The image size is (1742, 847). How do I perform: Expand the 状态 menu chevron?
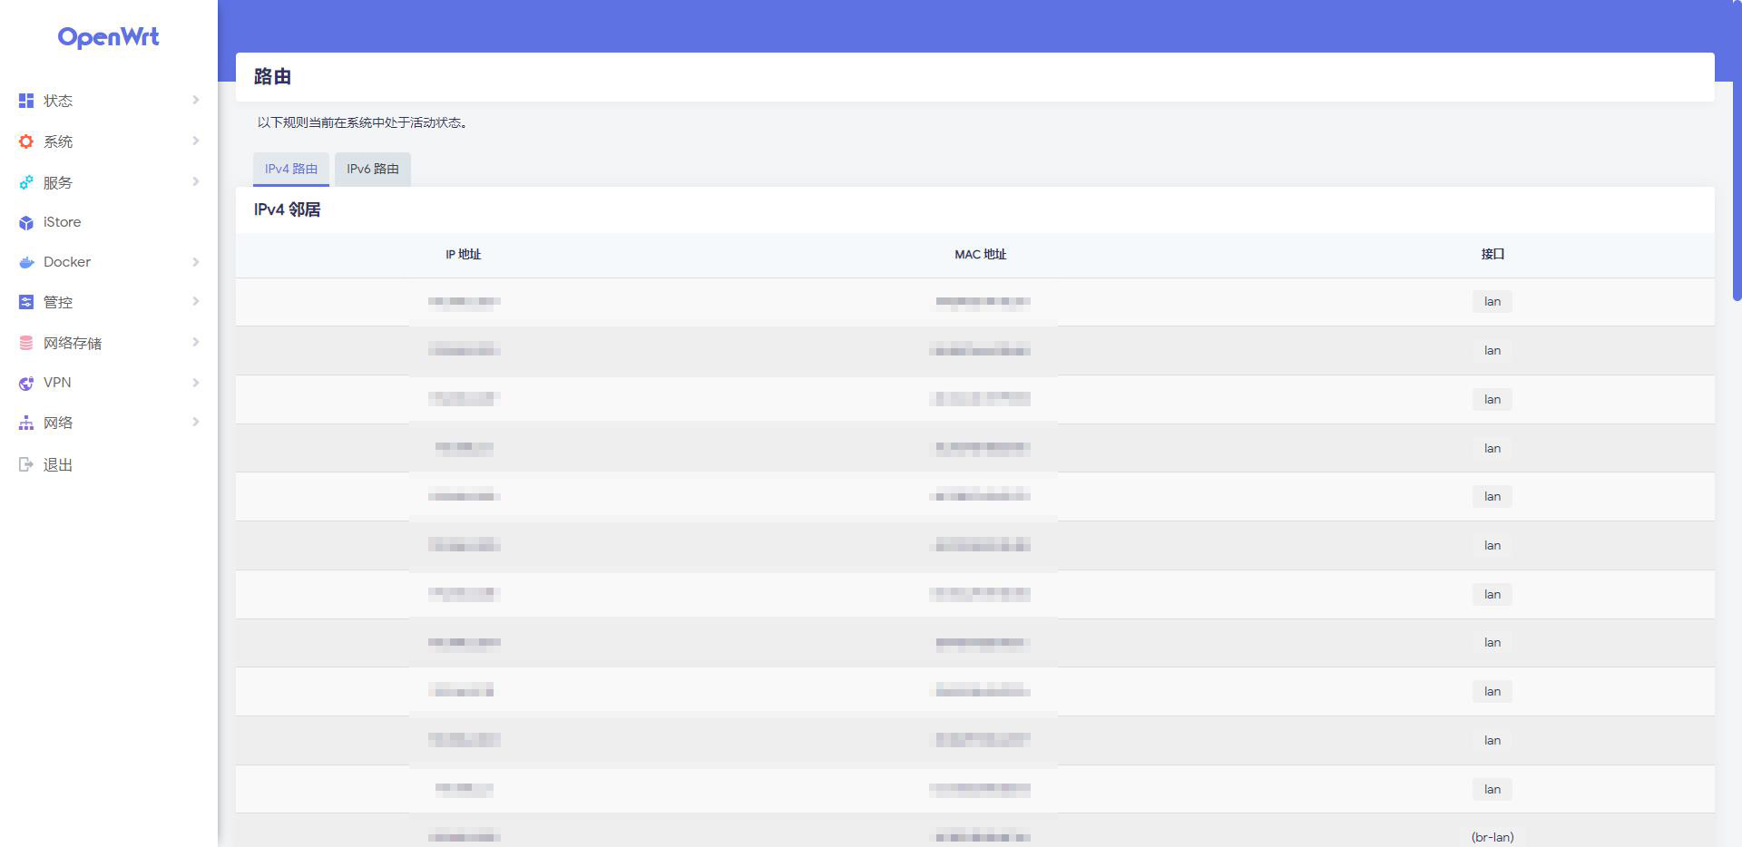tap(195, 100)
